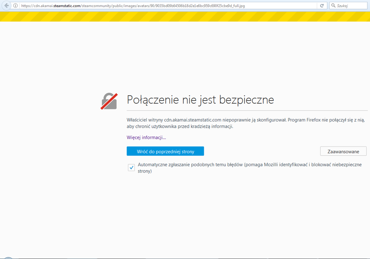This screenshot has width=370, height=259.
Task: Click the 'Automatyczne zgłaszanie podobnych temu błędów' label
Action: point(190,165)
